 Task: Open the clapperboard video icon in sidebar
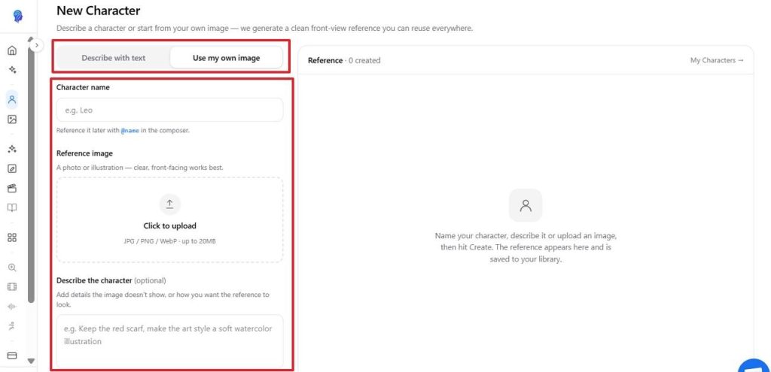(x=12, y=188)
